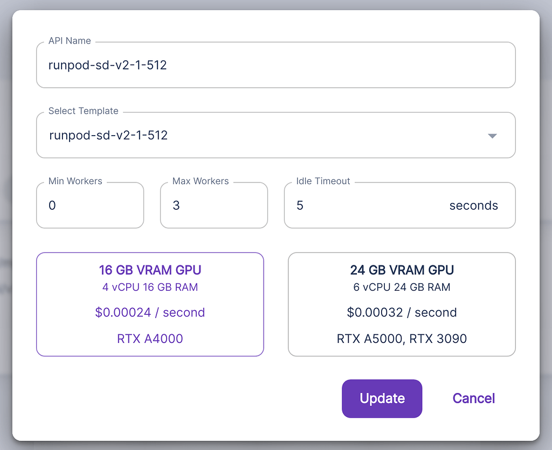Open the Select Template dropdown

point(276,135)
